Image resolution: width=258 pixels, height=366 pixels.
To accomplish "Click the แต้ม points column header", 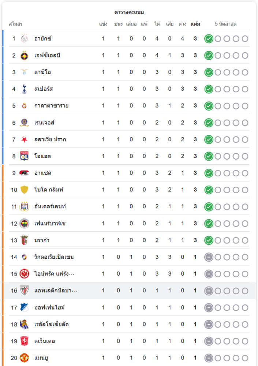I will (195, 24).
